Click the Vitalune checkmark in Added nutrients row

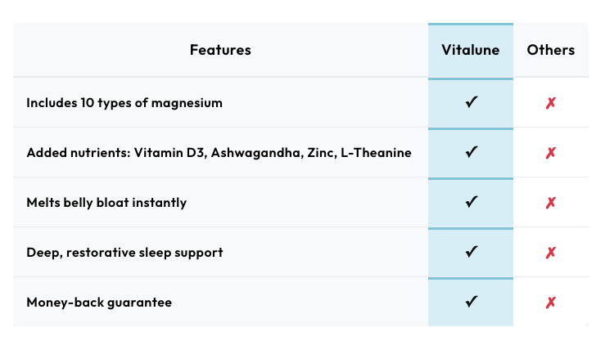tap(471, 152)
